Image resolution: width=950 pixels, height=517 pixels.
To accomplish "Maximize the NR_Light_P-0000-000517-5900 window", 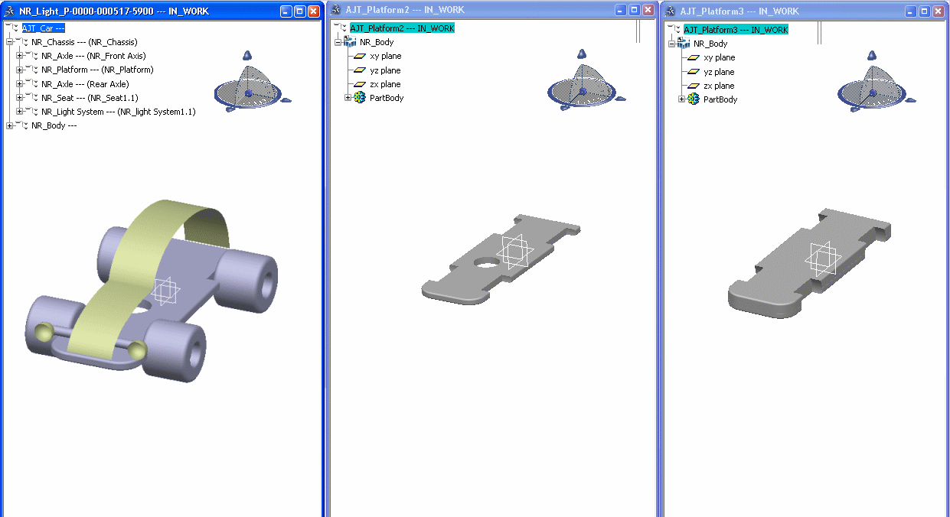I will pyautogui.click(x=299, y=11).
